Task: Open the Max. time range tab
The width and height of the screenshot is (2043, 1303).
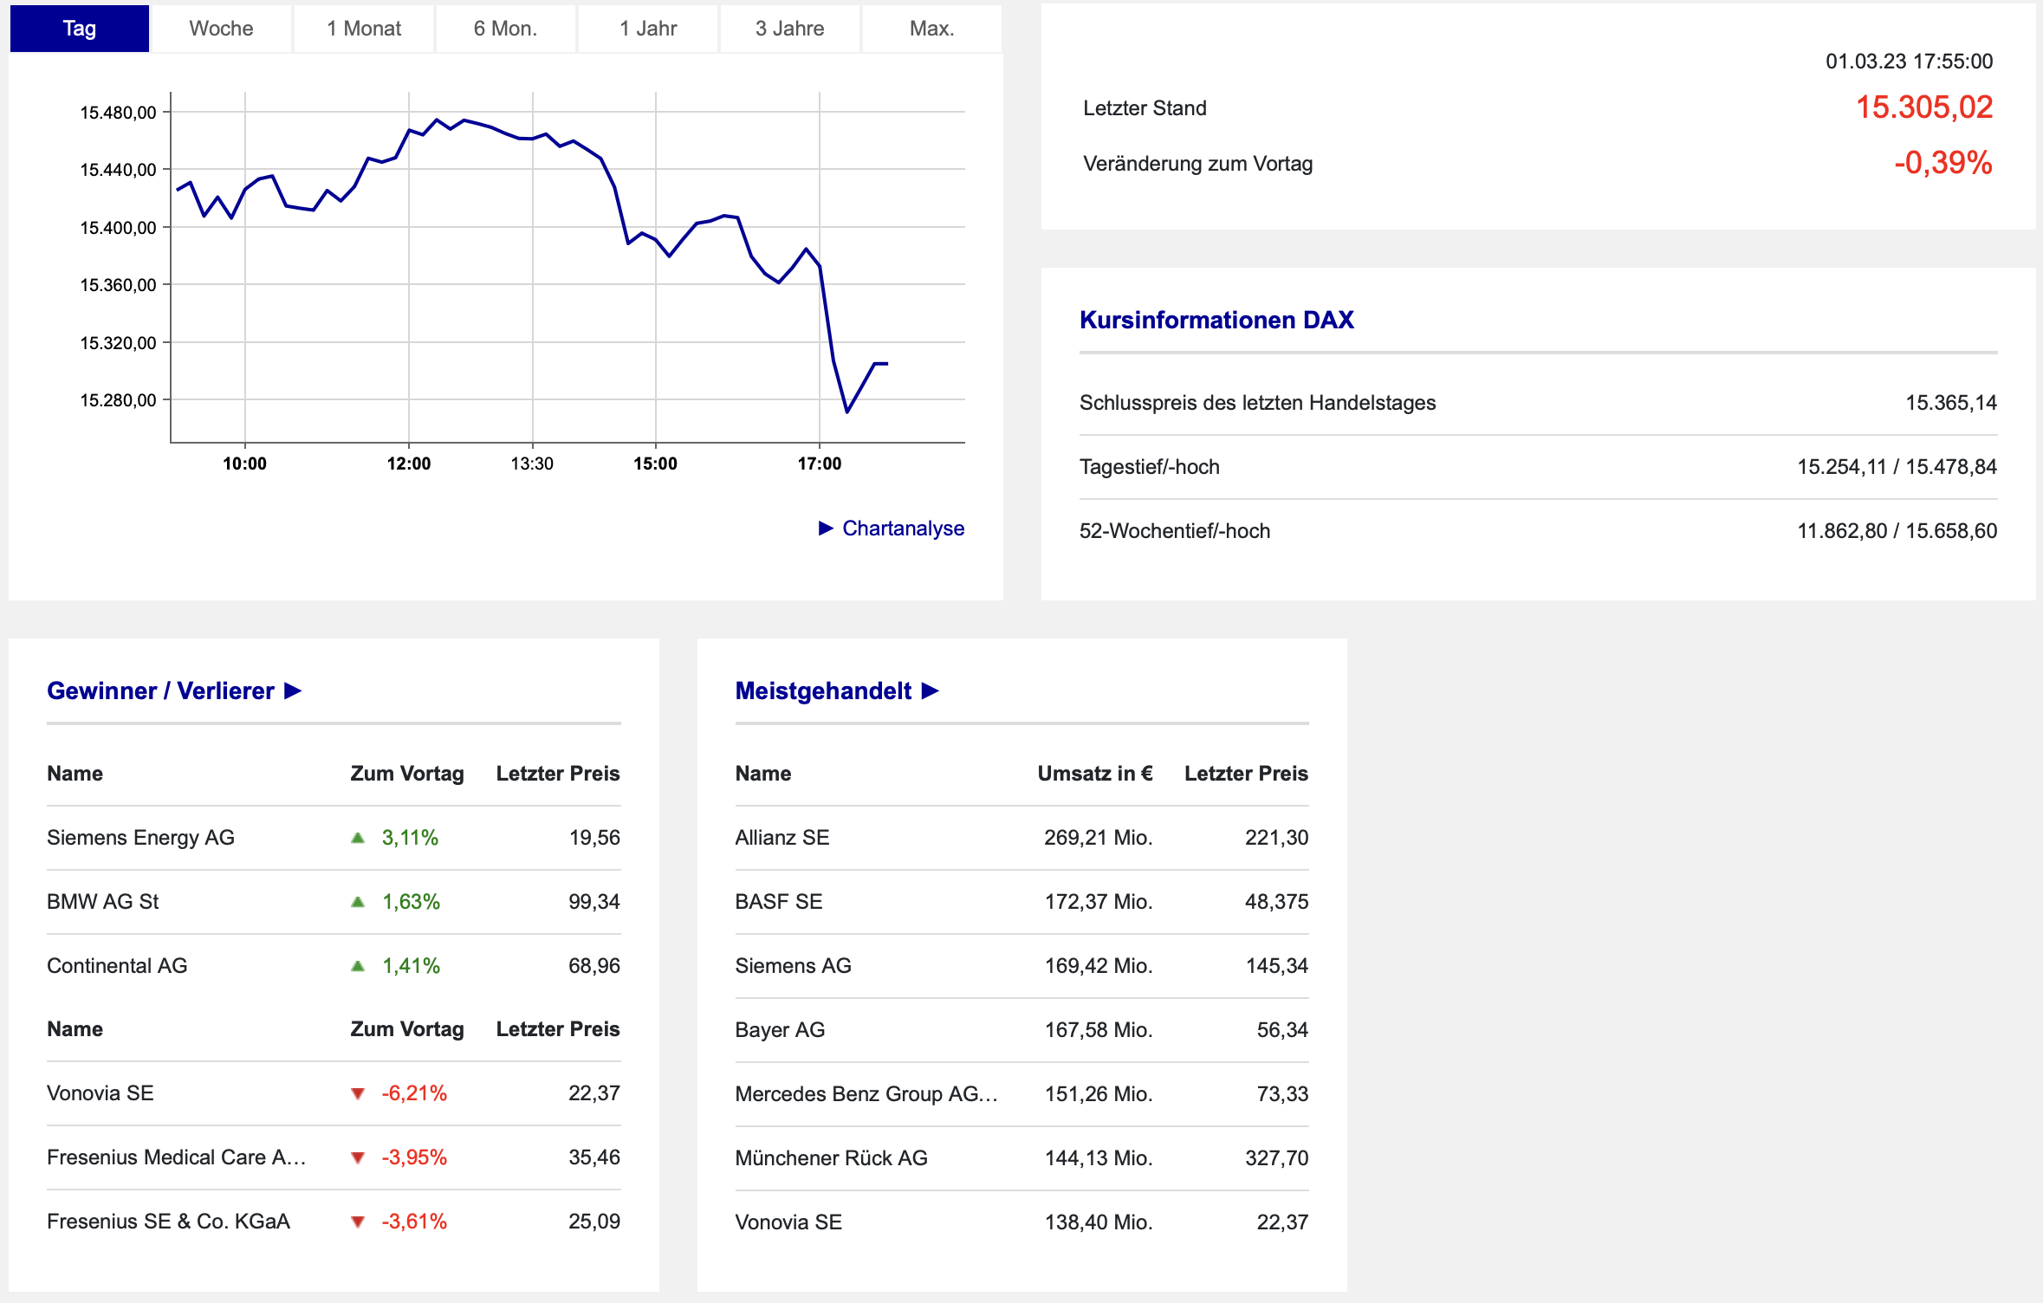Action: point(931,29)
